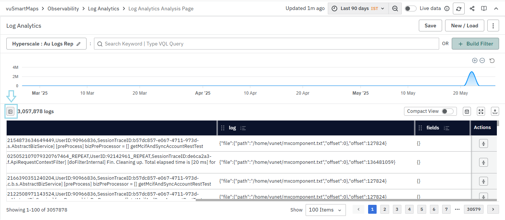
Task: Open the 100 Items page size dropdown
Action: pos(325,210)
